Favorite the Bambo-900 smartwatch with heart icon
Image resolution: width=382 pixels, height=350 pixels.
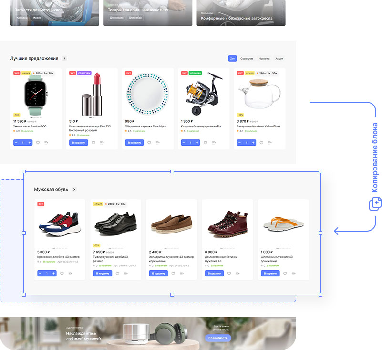click(x=38, y=142)
